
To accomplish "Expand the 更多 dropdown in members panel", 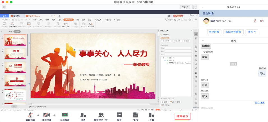I will coord(251,32).
